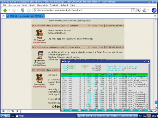Open Address Book from status bar icon
The height and width of the screenshot is (118, 158).
click(x=17, y=111)
